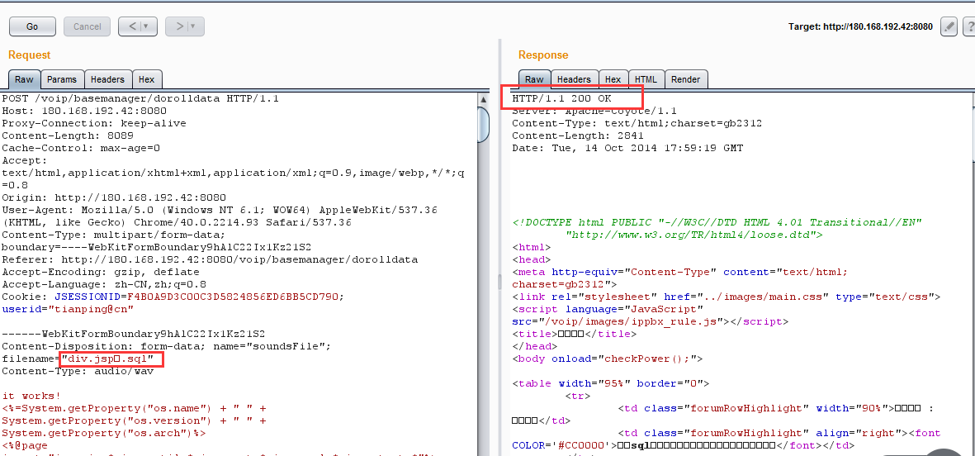Screen dimensions: 975x456
Task: Click the HTTP/1.1 200 OK status line
Action: pos(561,98)
